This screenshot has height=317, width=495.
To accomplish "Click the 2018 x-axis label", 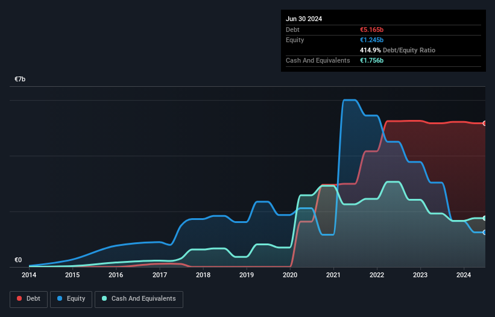I will (x=203, y=275).
